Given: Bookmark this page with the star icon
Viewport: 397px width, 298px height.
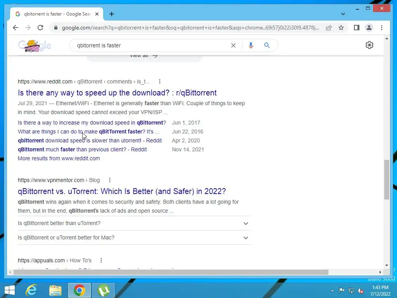Looking at the screenshot, I should pos(341,28).
